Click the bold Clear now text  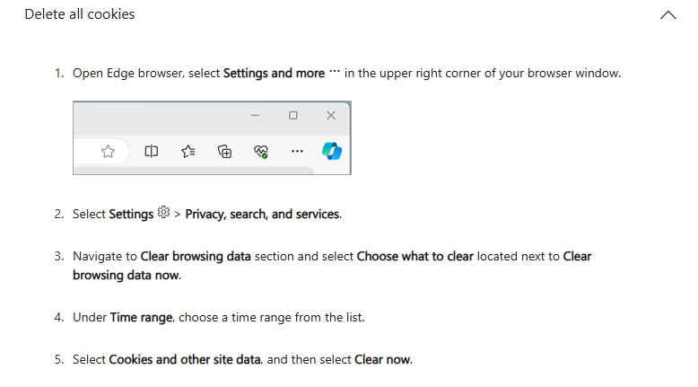point(382,359)
